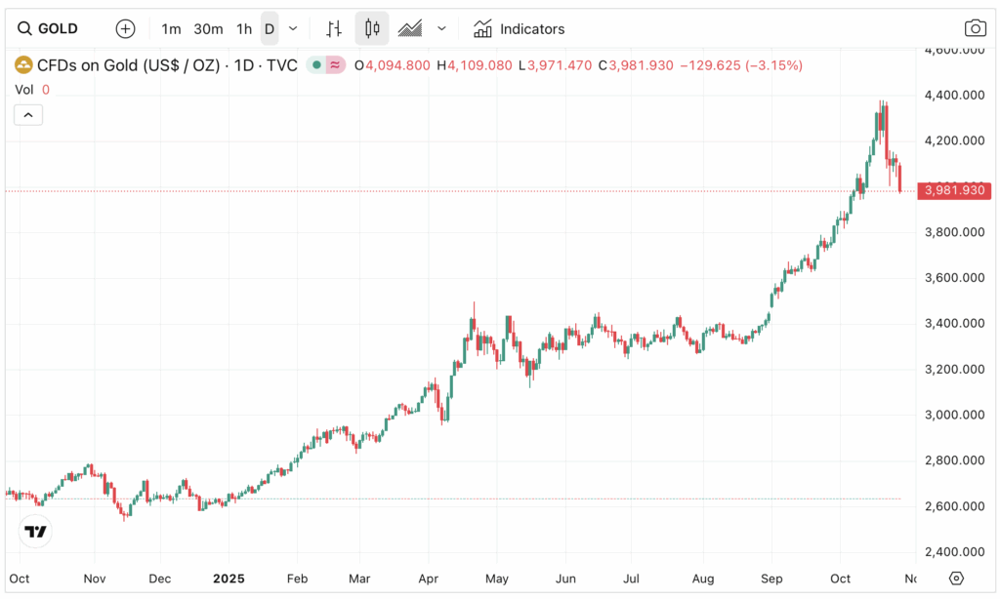The image size is (1000, 599).
Task: Expand the time interval dropdown
Action: pyautogui.click(x=293, y=28)
